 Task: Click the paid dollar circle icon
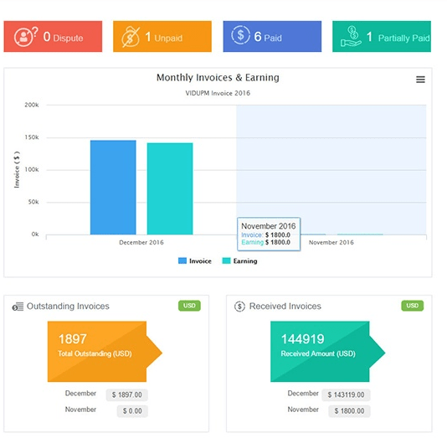(240, 35)
